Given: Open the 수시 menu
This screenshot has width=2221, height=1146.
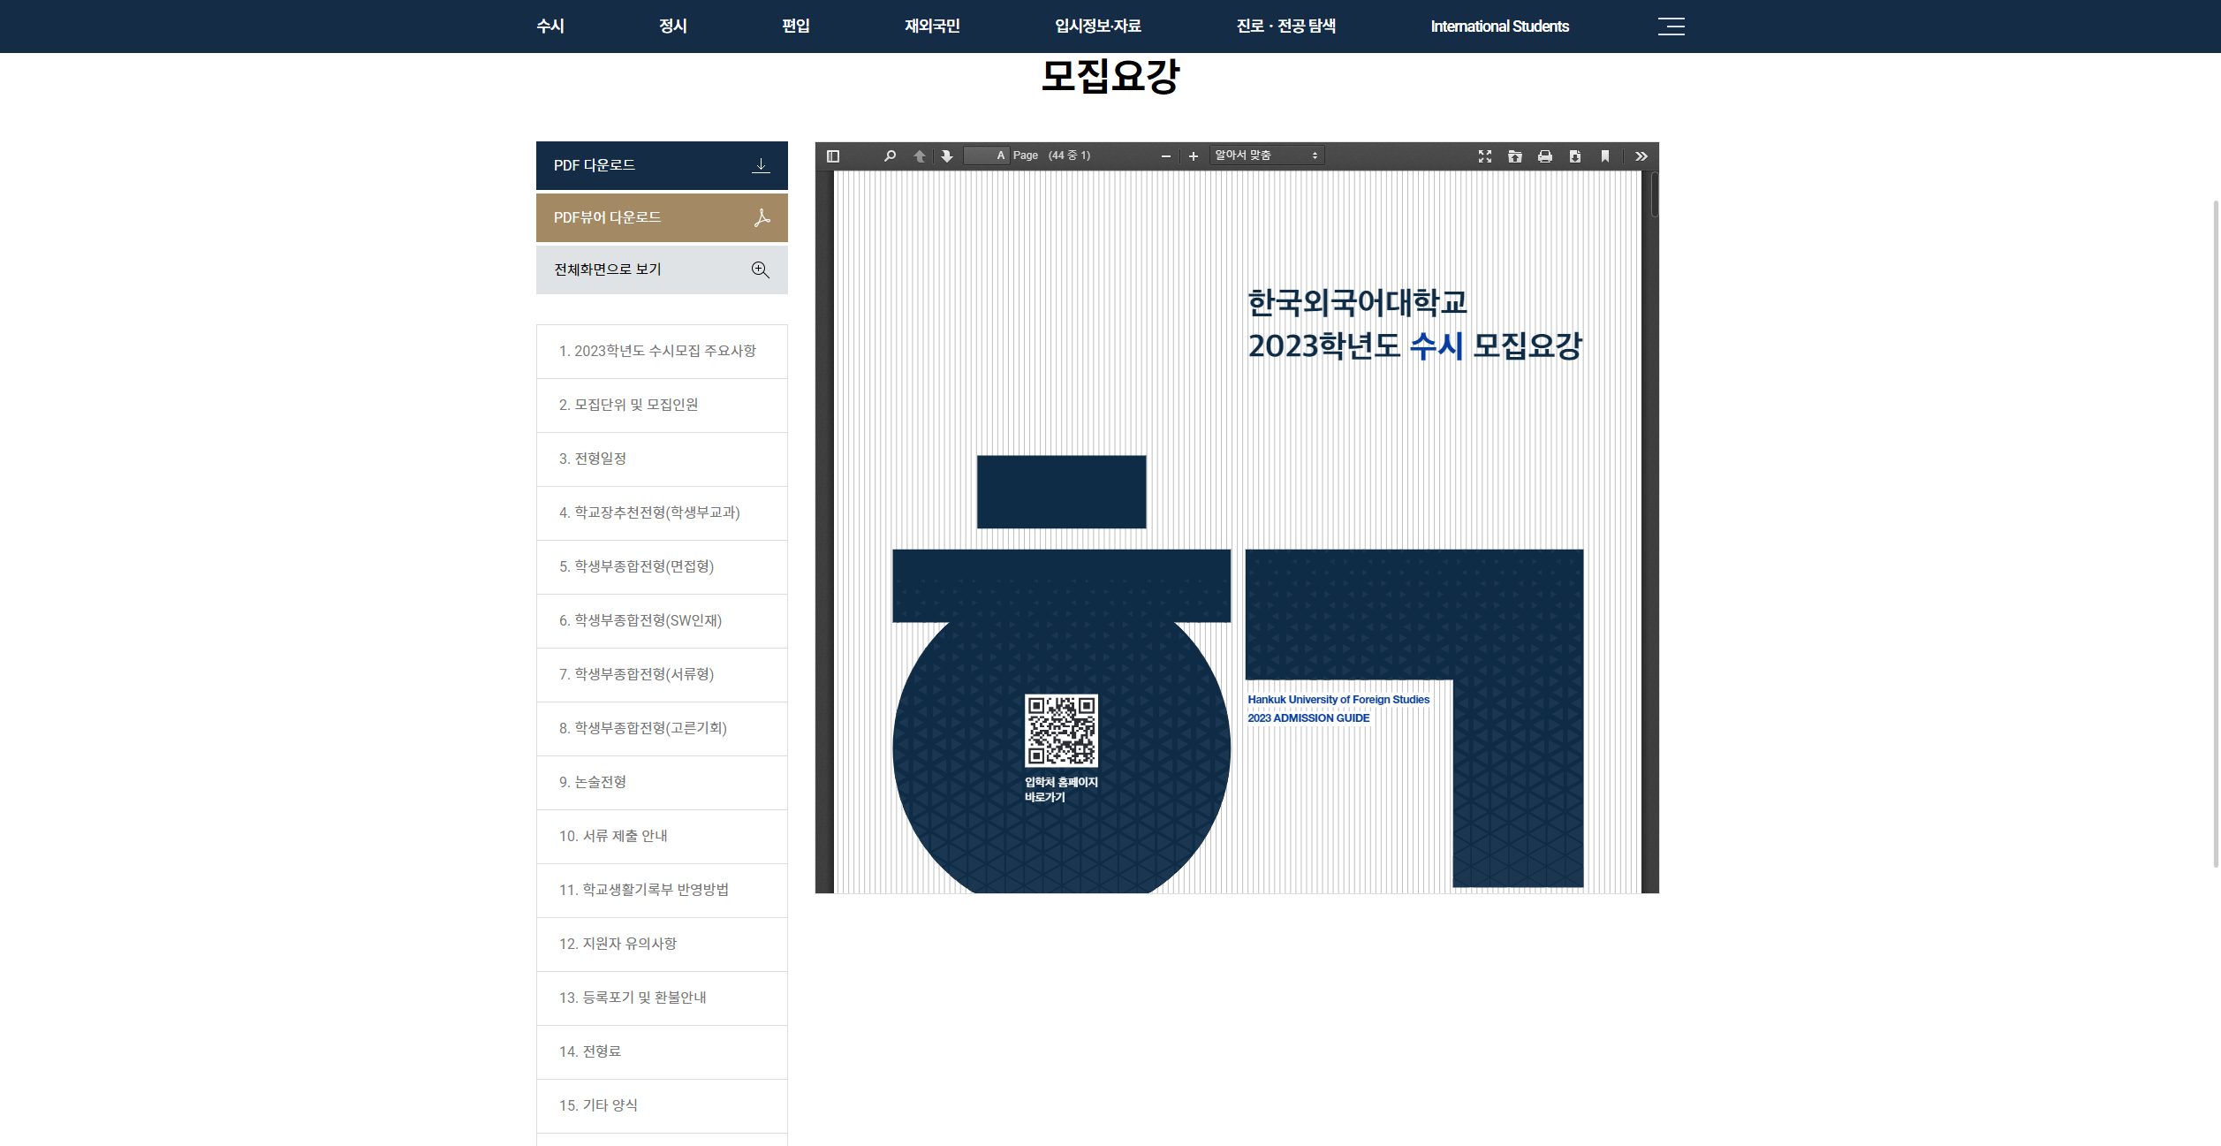Looking at the screenshot, I should tap(550, 27).
